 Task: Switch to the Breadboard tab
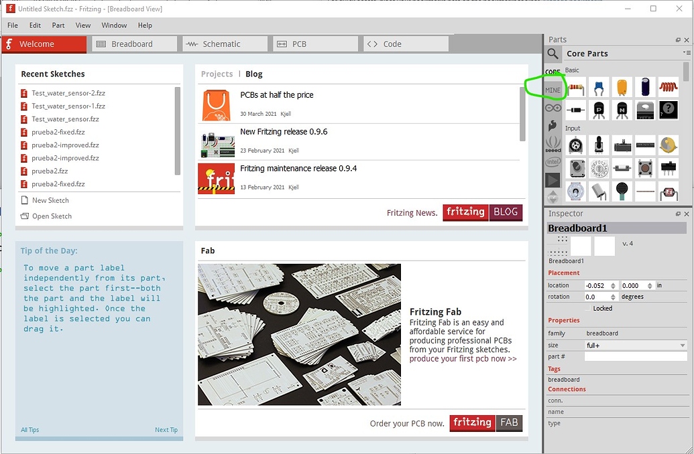pyautogui.click(x=135, y=44)
